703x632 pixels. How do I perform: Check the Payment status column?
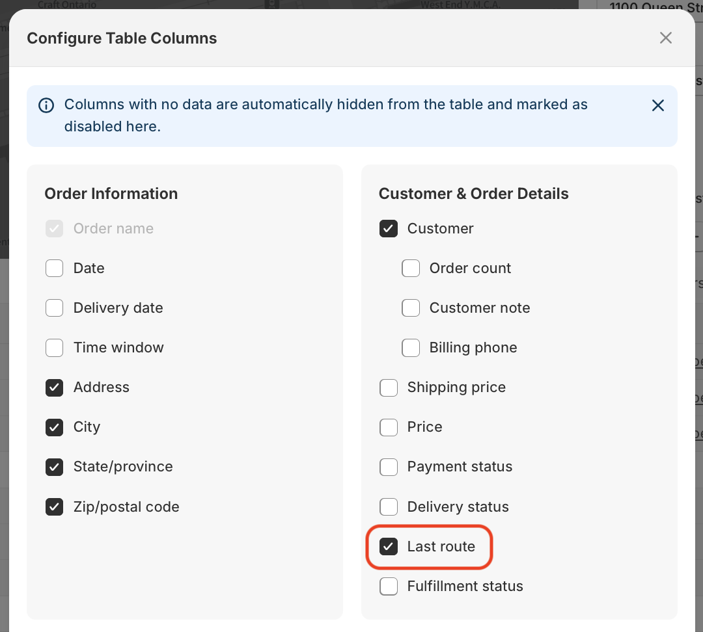pyautogui.click(x=388, y=467)
